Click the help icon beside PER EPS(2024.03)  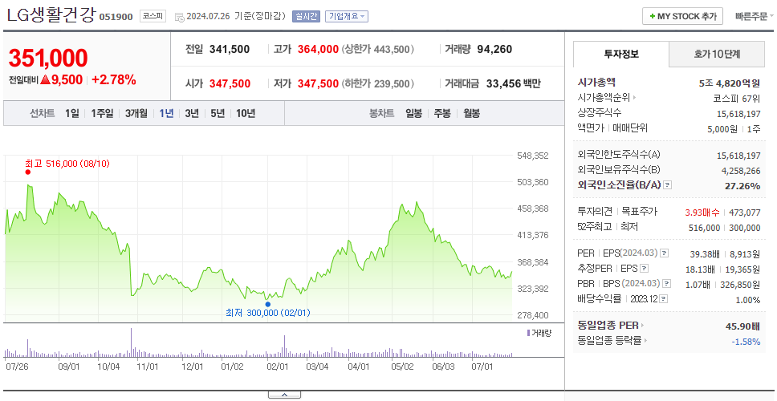click(664, 253)
